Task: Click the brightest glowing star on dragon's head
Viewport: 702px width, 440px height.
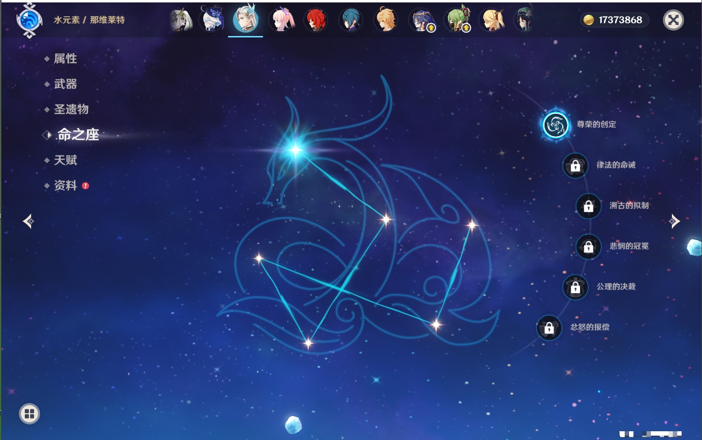Action: 296,150
